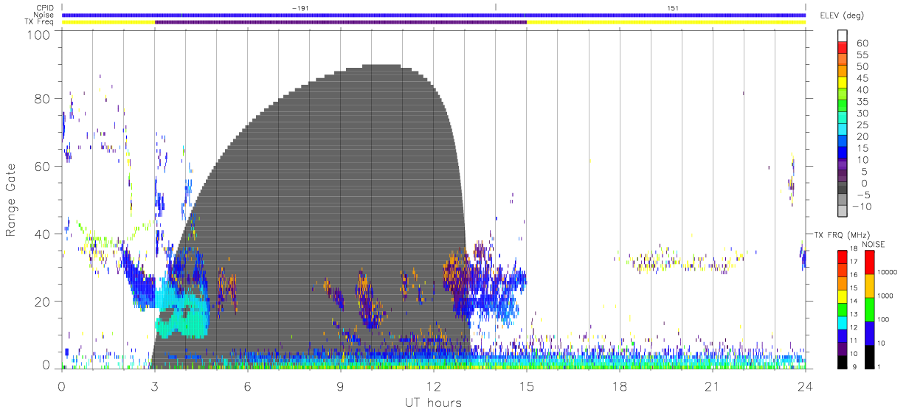Click the UT hours axis title

(x=432, y=403)
